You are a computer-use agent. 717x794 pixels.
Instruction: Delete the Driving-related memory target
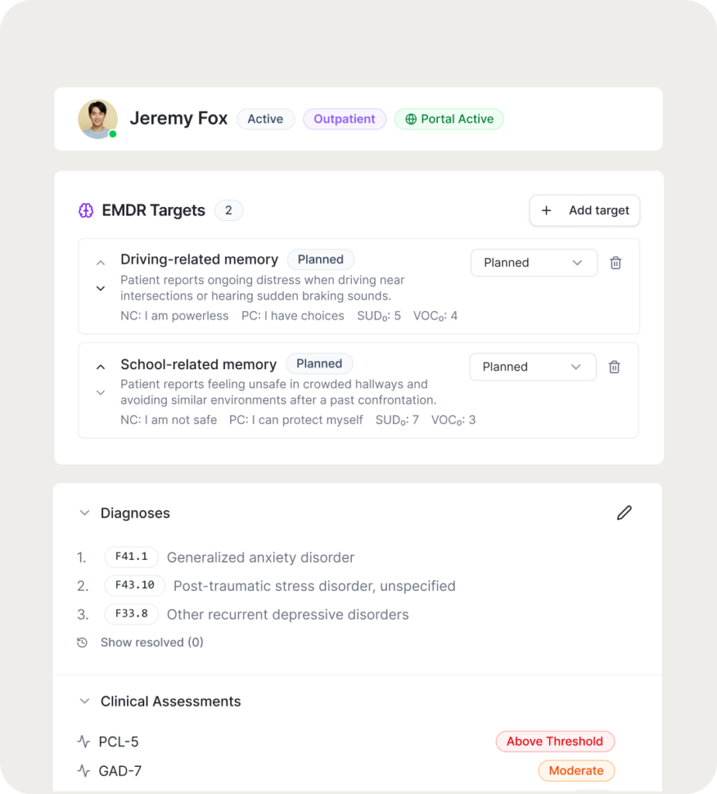coord(615,263)
